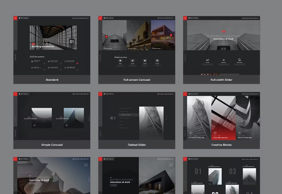Open the hamburger menu on the Tabbed Slider demo
Screen dimensions: 282x194
coord(100,94)
